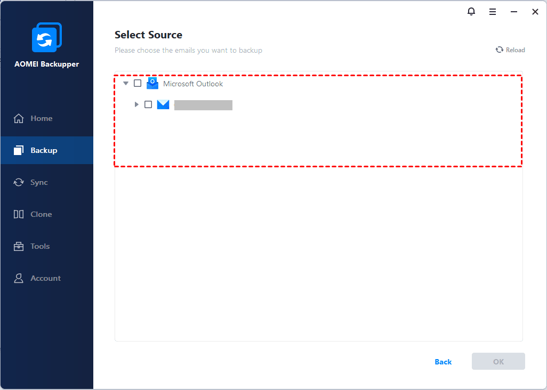The width and height of the screenshot is (547, 390).
Task: Expand the mail account tree node
Action: click(x=136, y=104)
